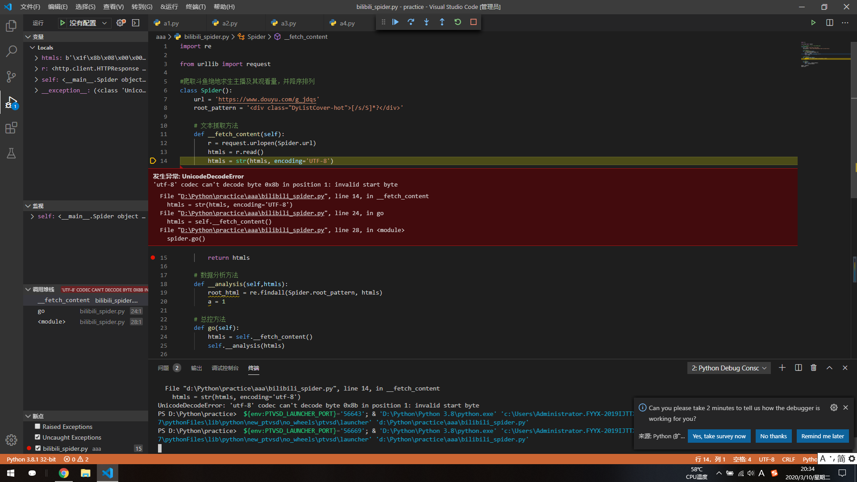Image resolution: width=857 pixels, height=482 pixels.
Task: Toggle Raised Exceptions breakpoint checkbox
Action: pos(37,427)
